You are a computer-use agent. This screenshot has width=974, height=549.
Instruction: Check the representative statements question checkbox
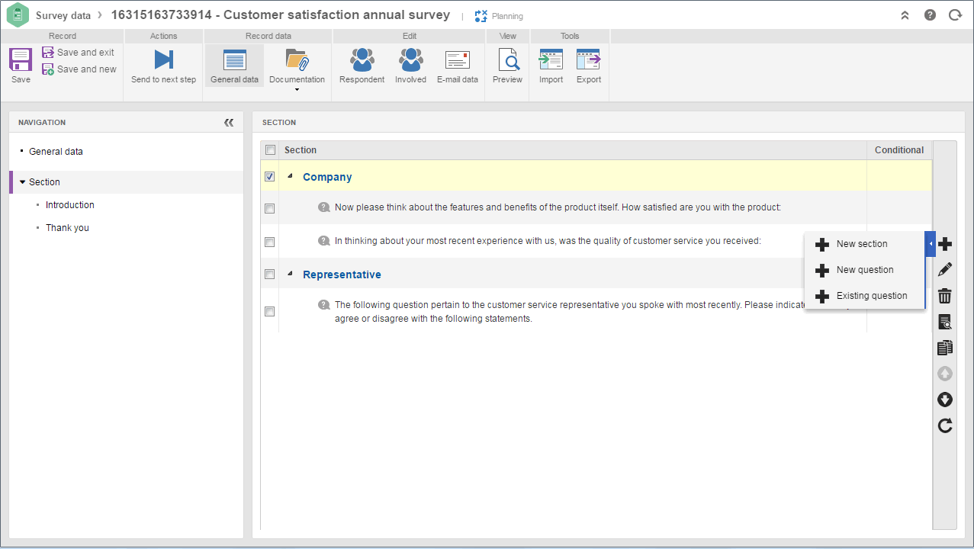tap(269, 311)
